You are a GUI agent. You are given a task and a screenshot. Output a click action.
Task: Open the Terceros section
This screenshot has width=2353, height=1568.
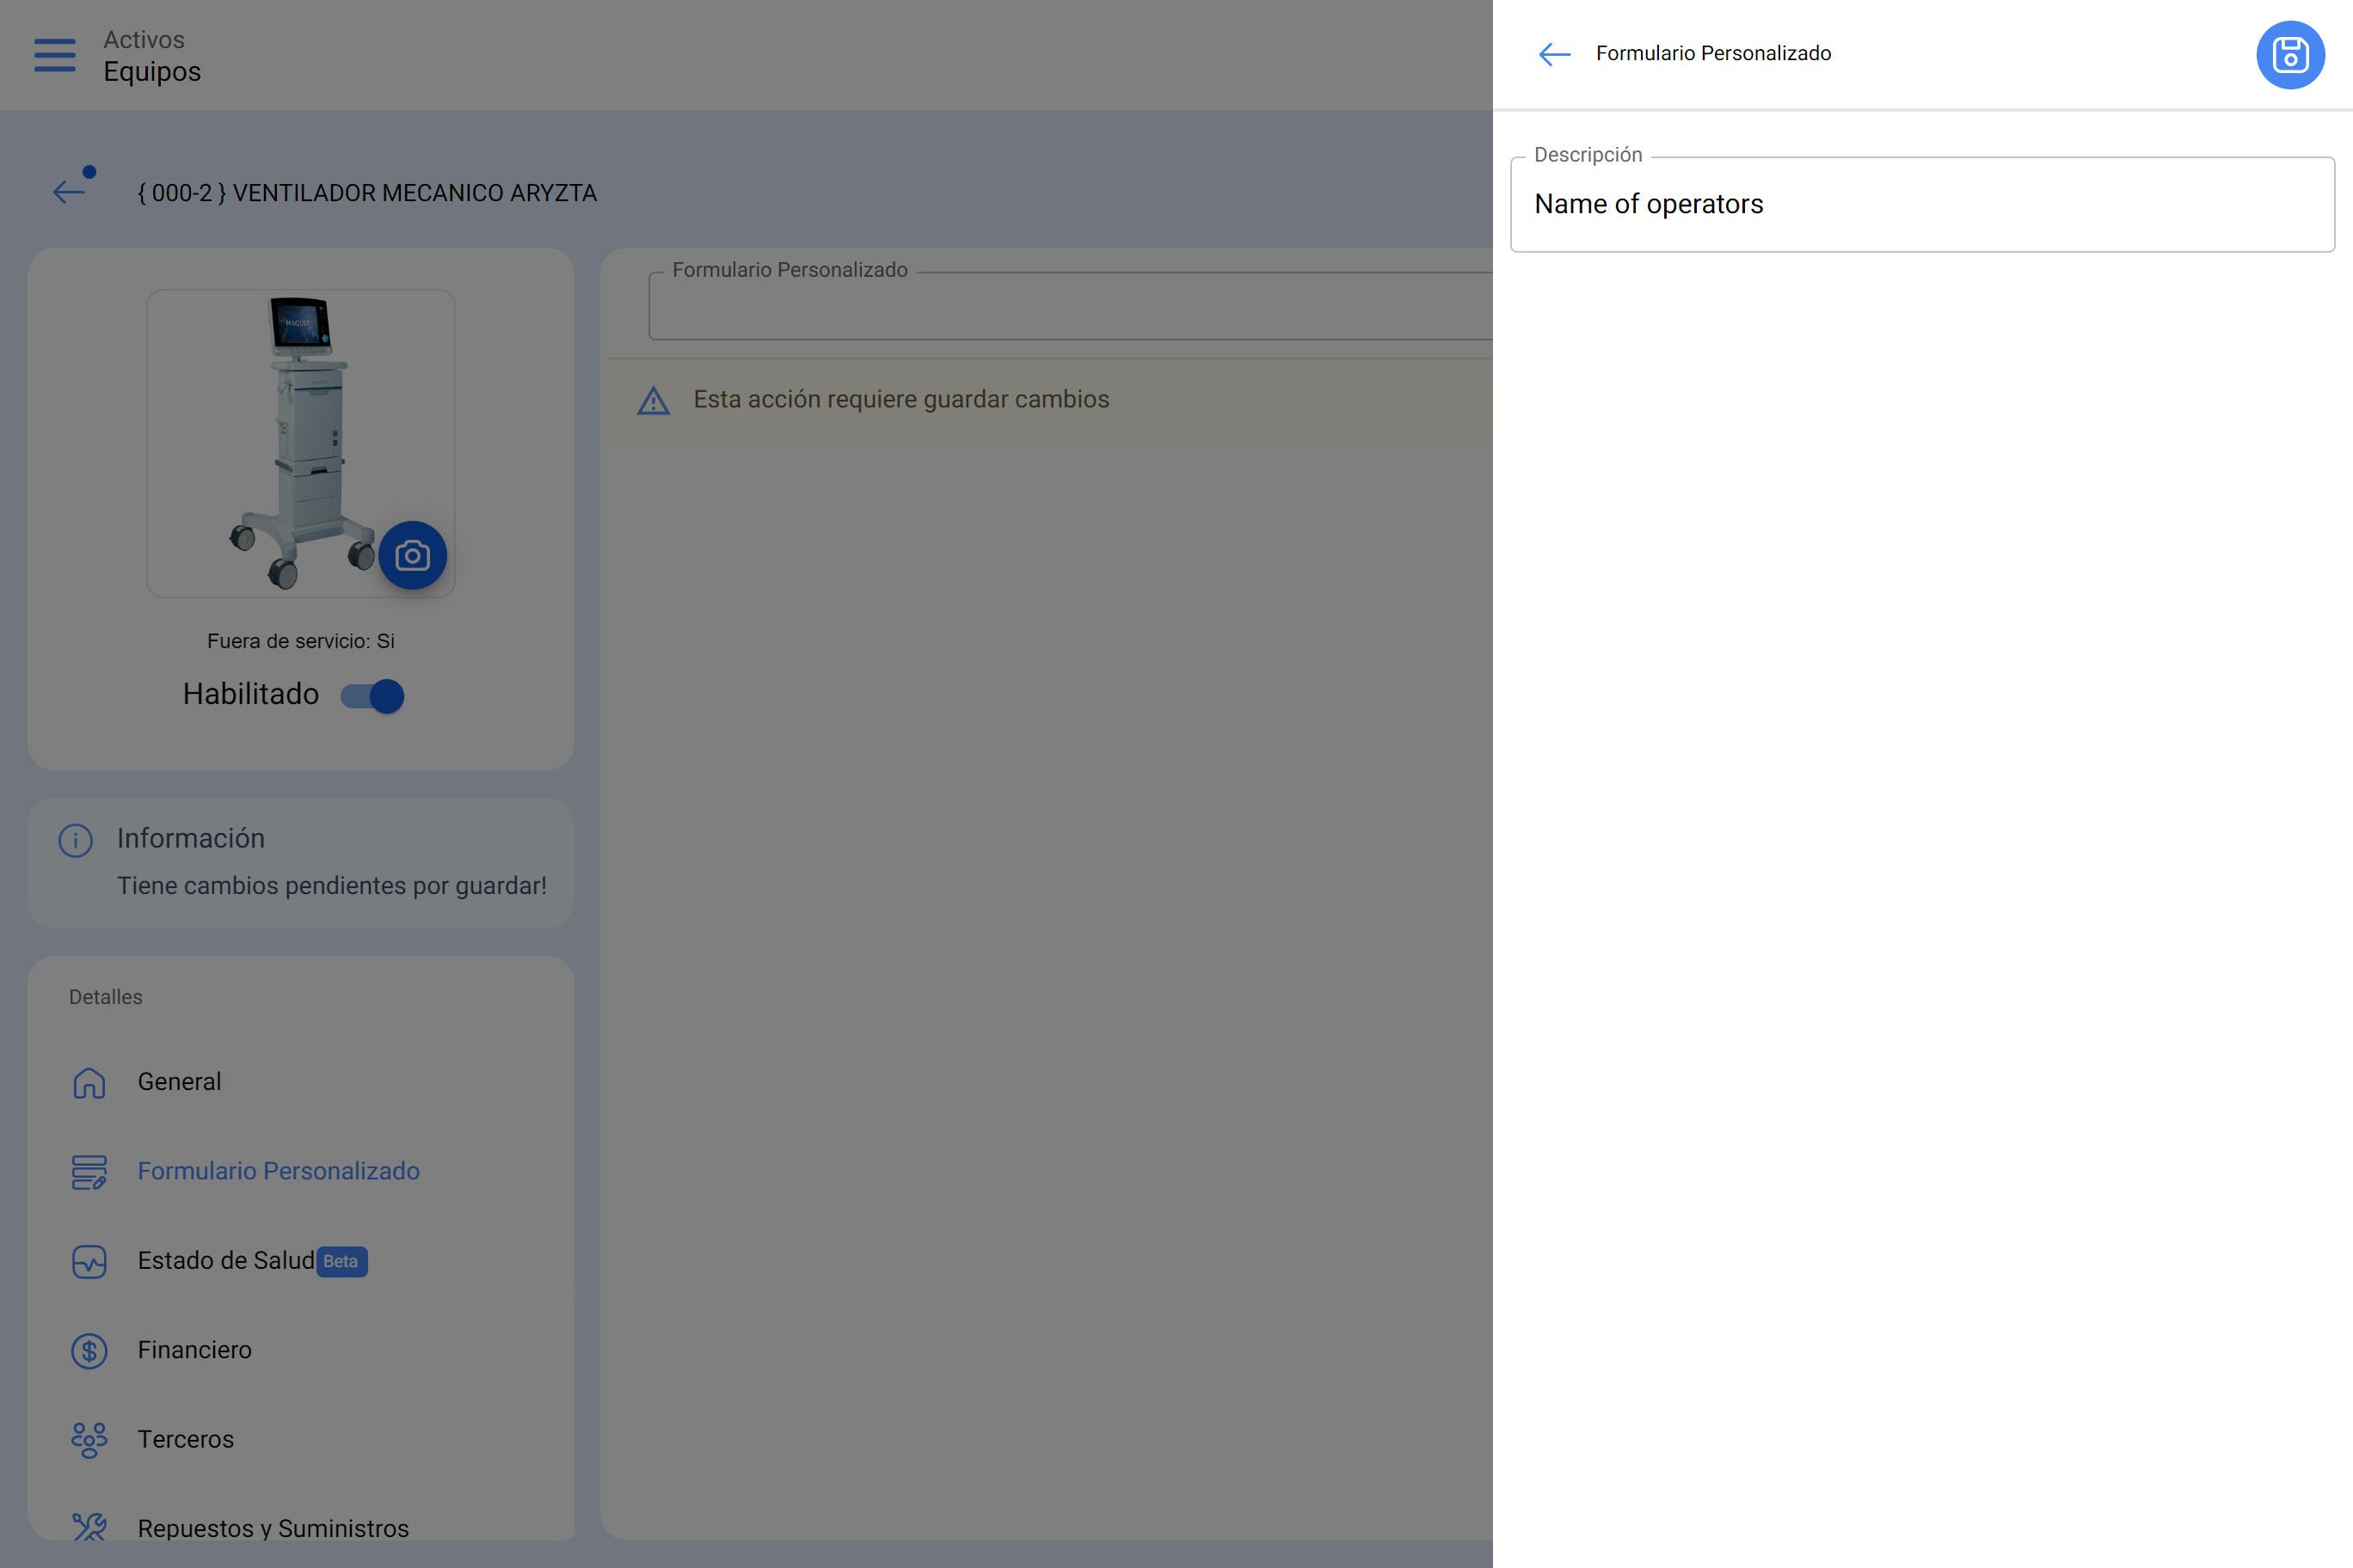[x=300, y=1440]
